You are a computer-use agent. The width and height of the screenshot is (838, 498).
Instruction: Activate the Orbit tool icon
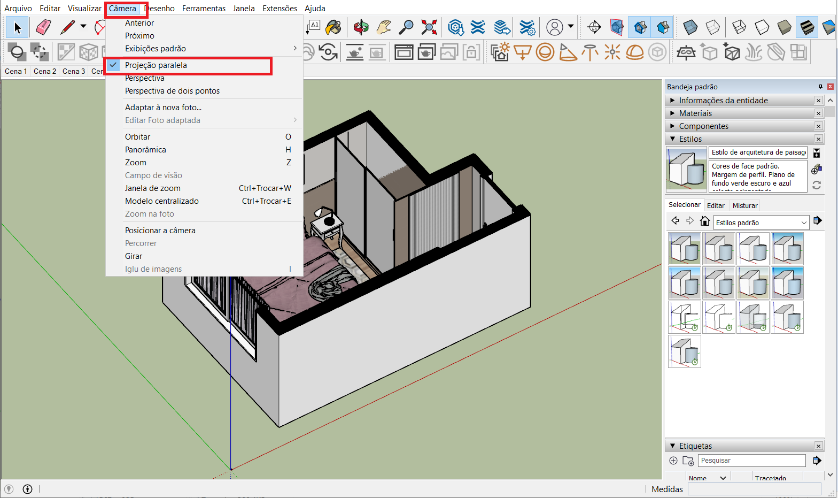pyautogui.click(x=361, y=27)
